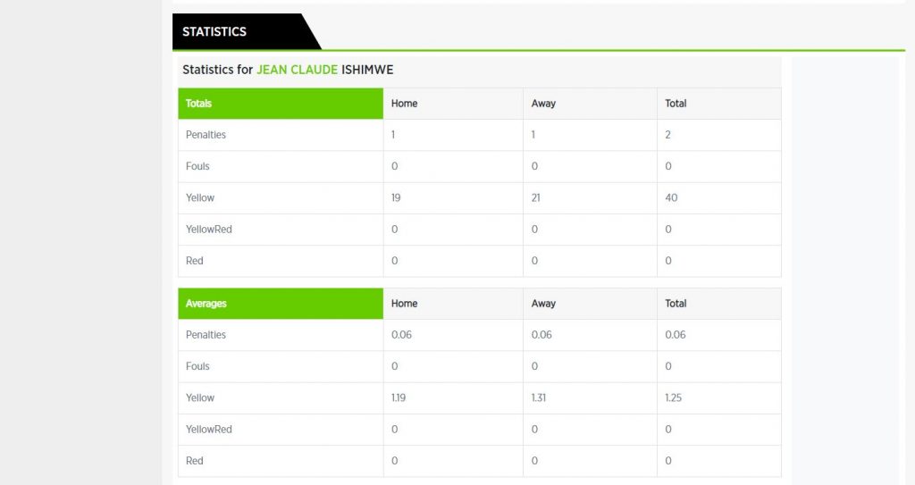Click Total column header in Averages table

(x=676, y=304)
